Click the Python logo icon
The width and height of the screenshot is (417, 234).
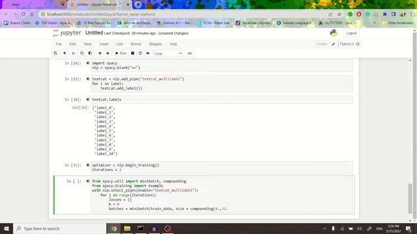click(x=334, y=33)
